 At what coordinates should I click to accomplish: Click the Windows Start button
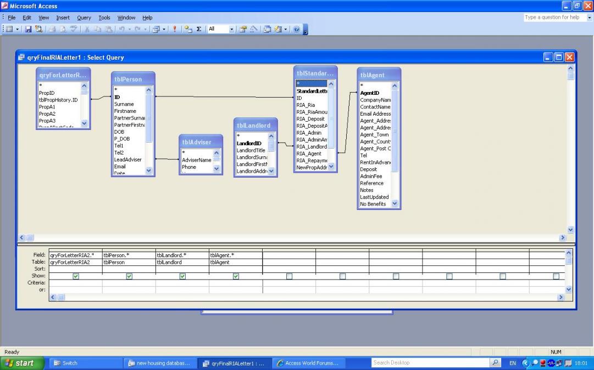pos(21,363)
